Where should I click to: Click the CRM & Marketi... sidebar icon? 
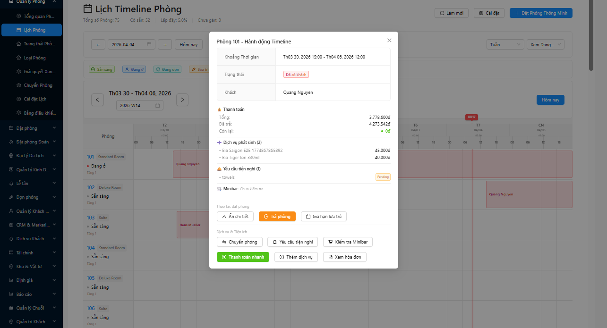(11, 225)
